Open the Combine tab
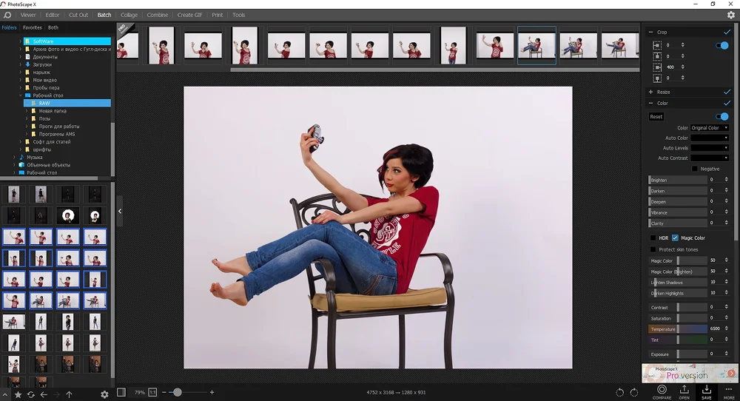The width and height of the screenshot is (740, 401). (x=157, y=15)
